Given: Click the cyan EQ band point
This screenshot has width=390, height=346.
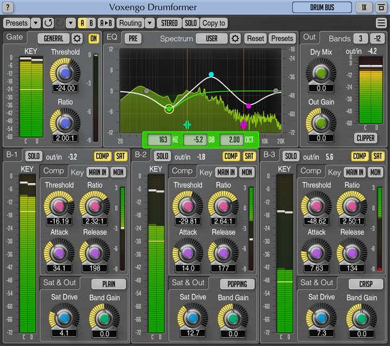Looking at the screenshot, I should pyautogui.click(x=211, y=74).
